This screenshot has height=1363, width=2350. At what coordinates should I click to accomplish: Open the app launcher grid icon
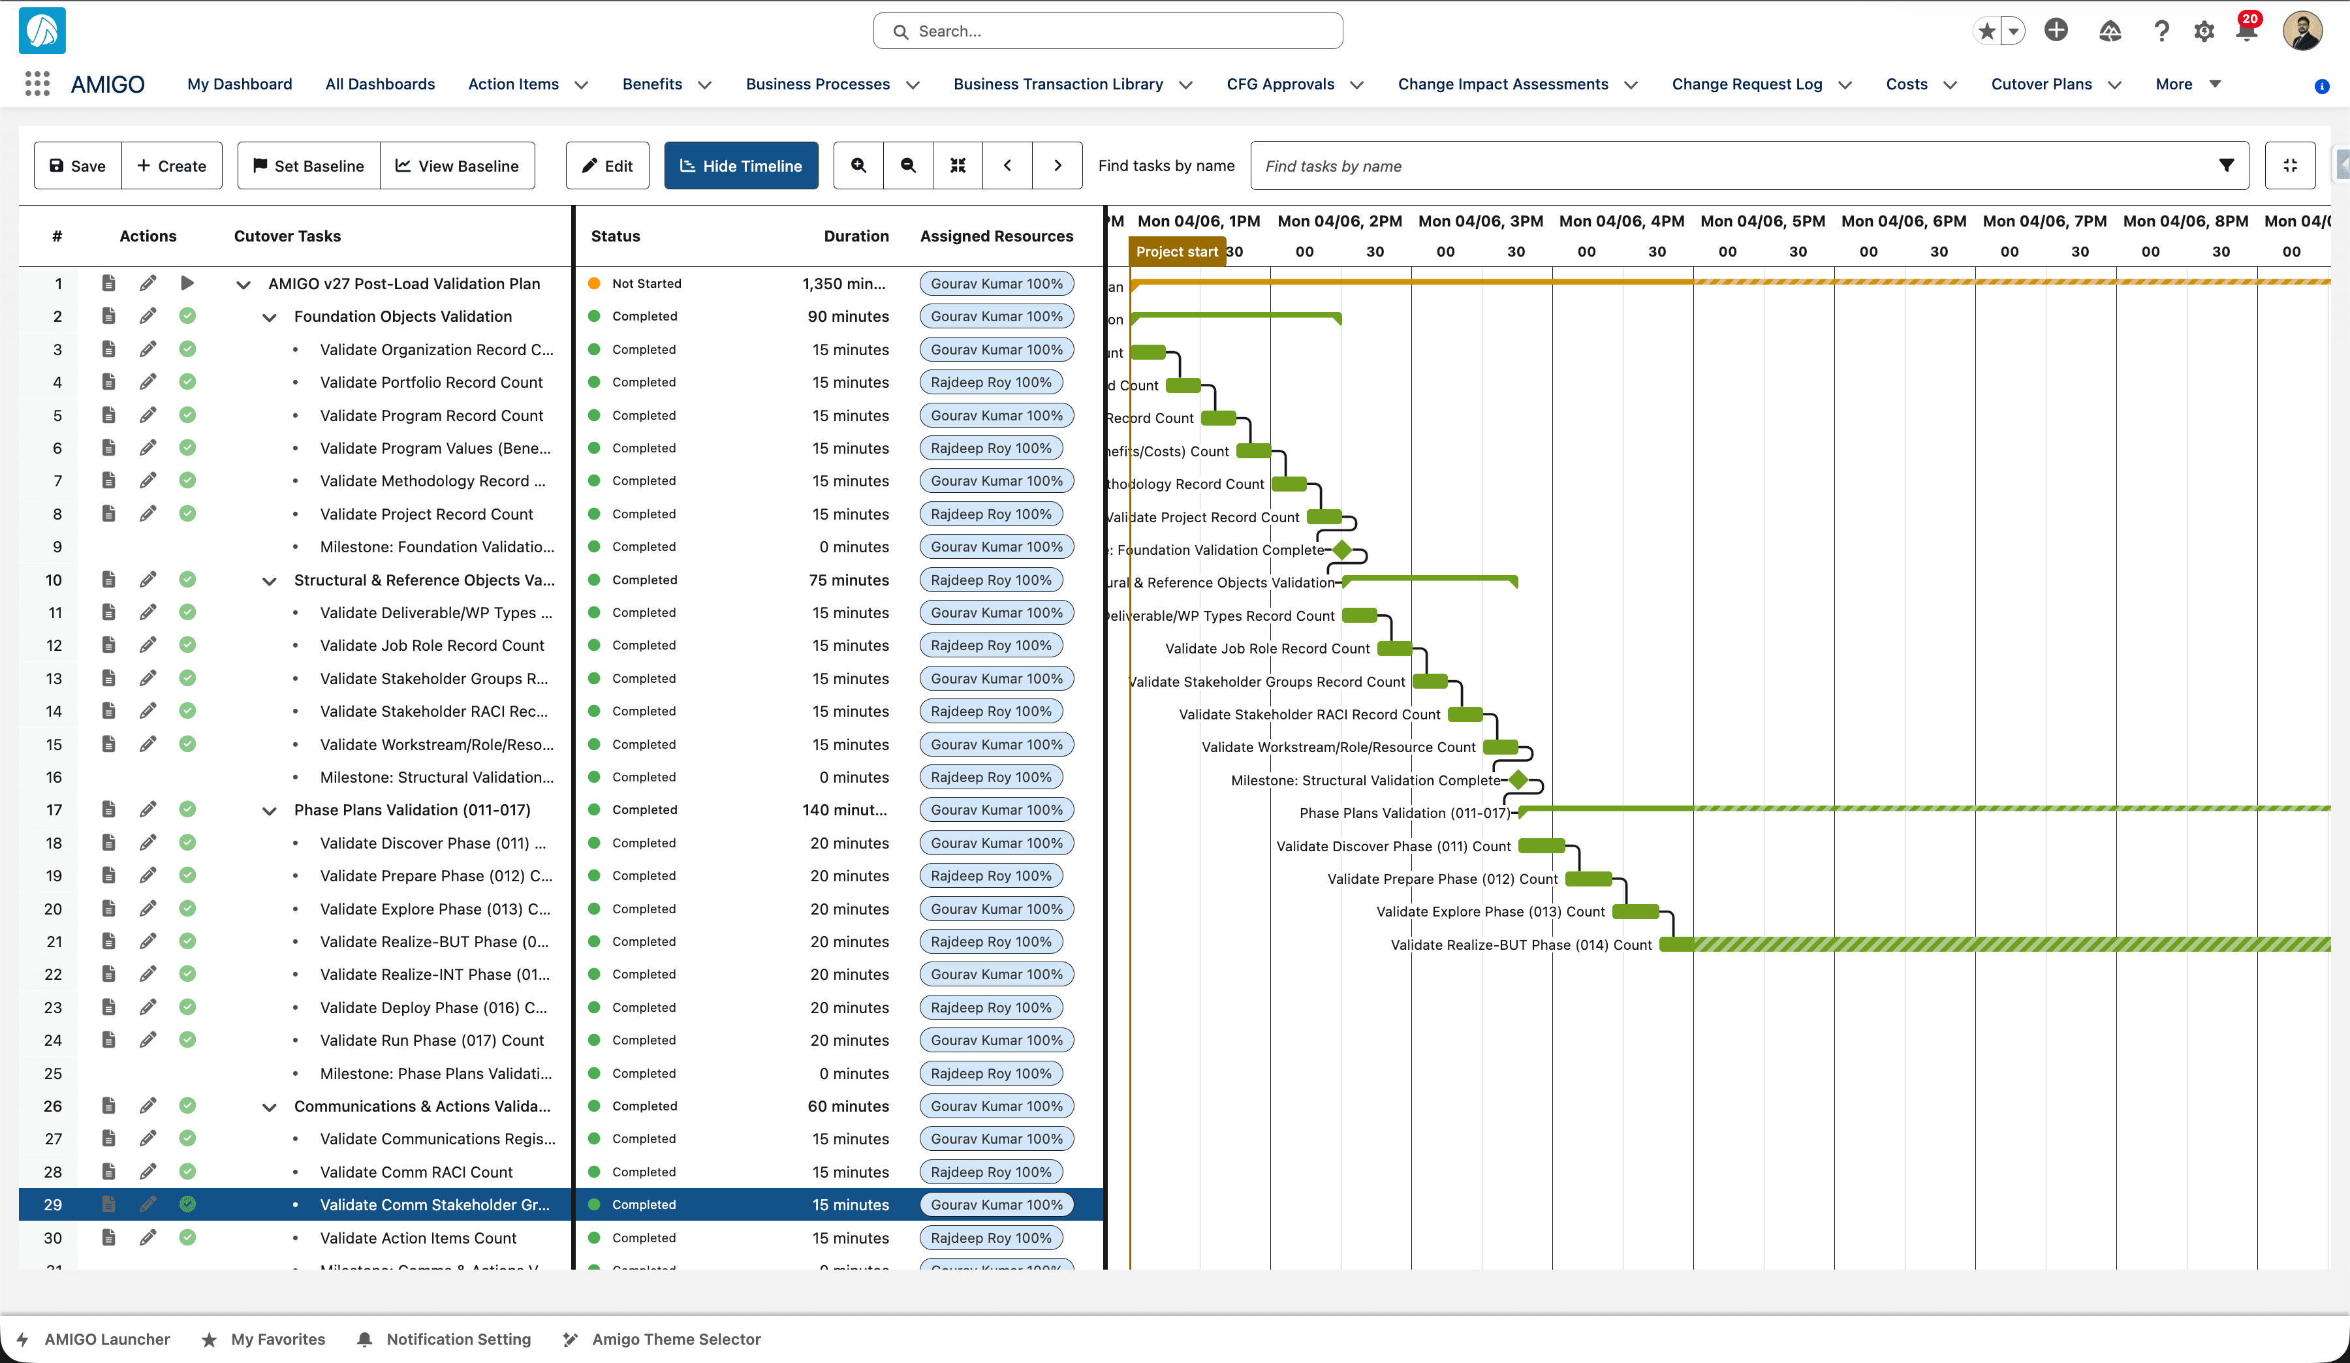pyautogui.click(x=37, y=84)
